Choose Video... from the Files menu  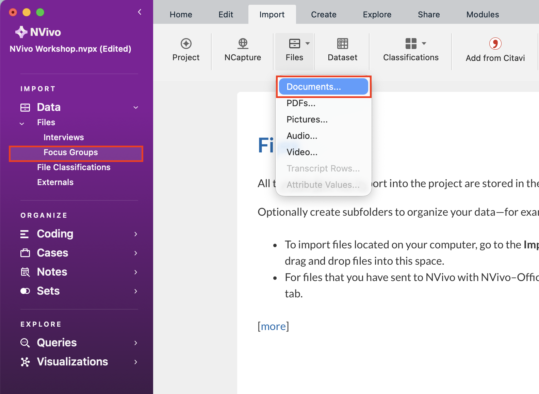point(324,152)
